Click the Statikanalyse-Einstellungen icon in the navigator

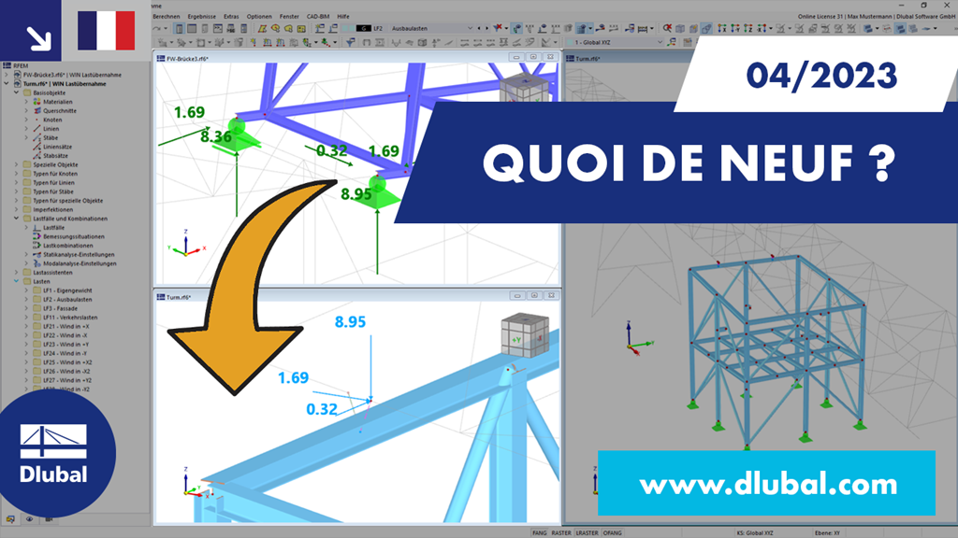coord(37,254)
